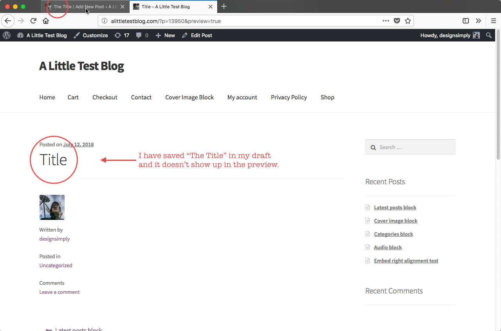The width and height of the screenshot is (501, 331).
Task: Open the Firefox hamburger menu
Action: pos(494,21)
